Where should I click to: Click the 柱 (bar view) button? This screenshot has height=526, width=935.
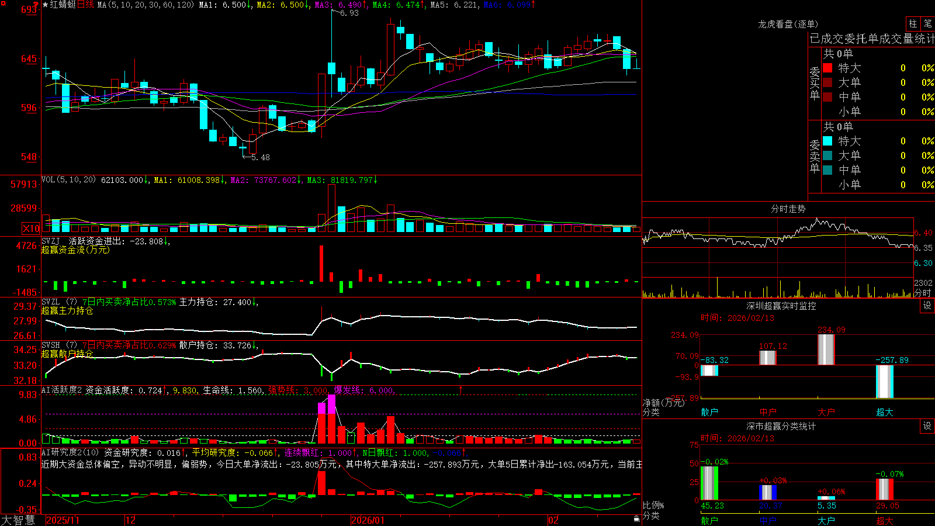tap(913, 24)
